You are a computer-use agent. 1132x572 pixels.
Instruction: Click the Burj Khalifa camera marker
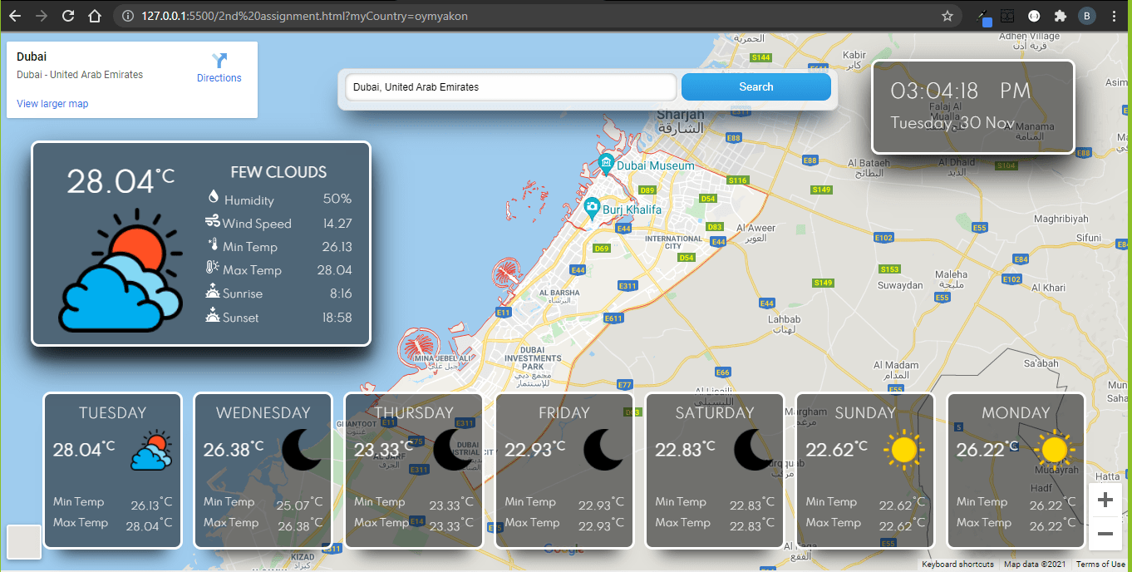(x=591, y=207)
